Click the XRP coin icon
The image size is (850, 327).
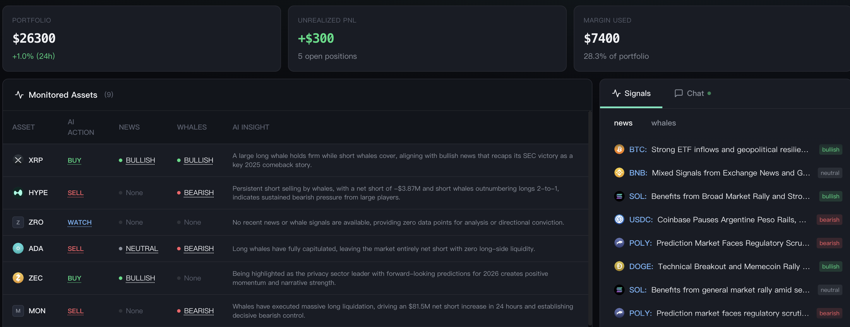18,160
